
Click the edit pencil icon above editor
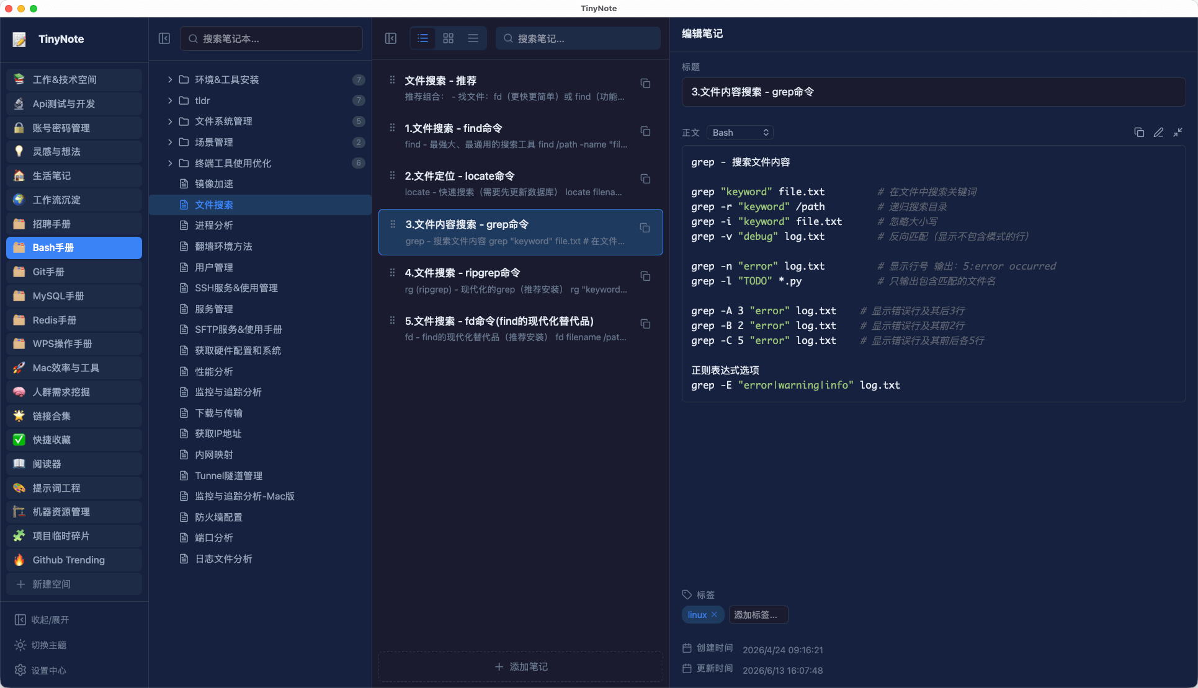[1158, 132]
